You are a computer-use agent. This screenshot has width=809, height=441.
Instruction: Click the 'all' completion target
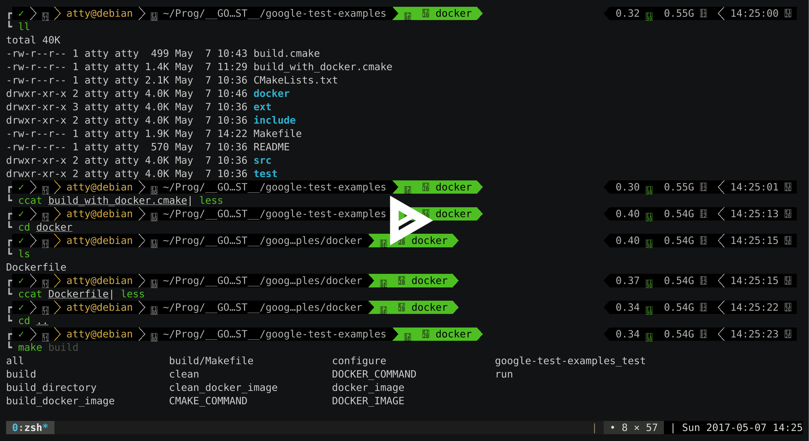point(15,361)
